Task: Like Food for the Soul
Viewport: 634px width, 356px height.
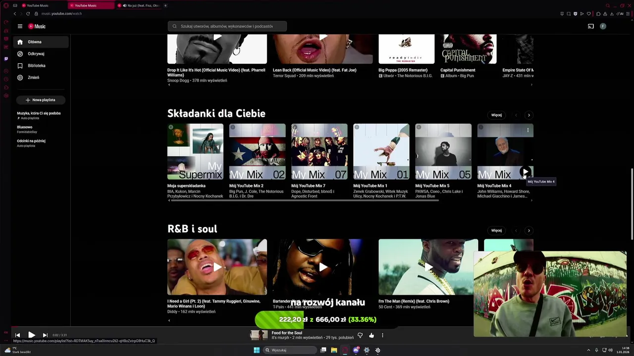Action: 371,335
